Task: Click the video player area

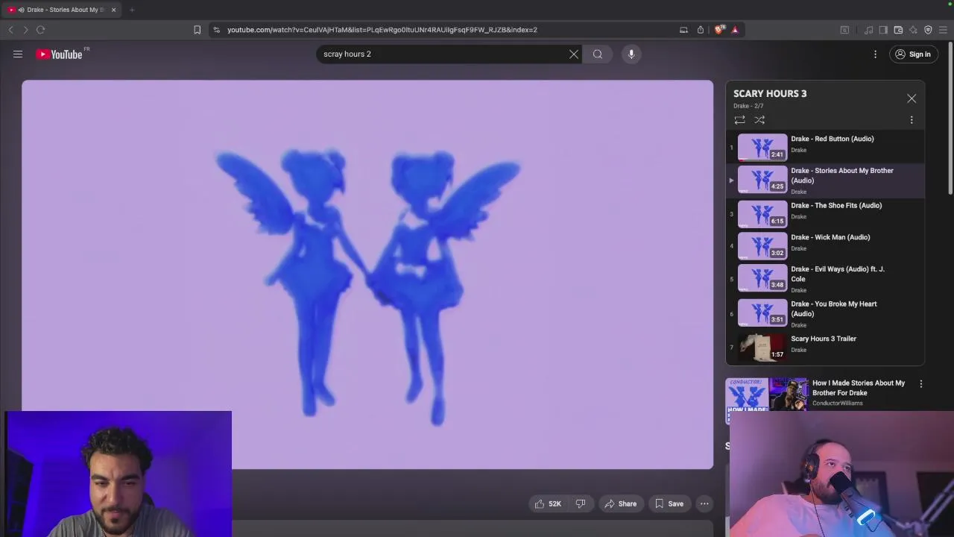Action: [367, 274]
